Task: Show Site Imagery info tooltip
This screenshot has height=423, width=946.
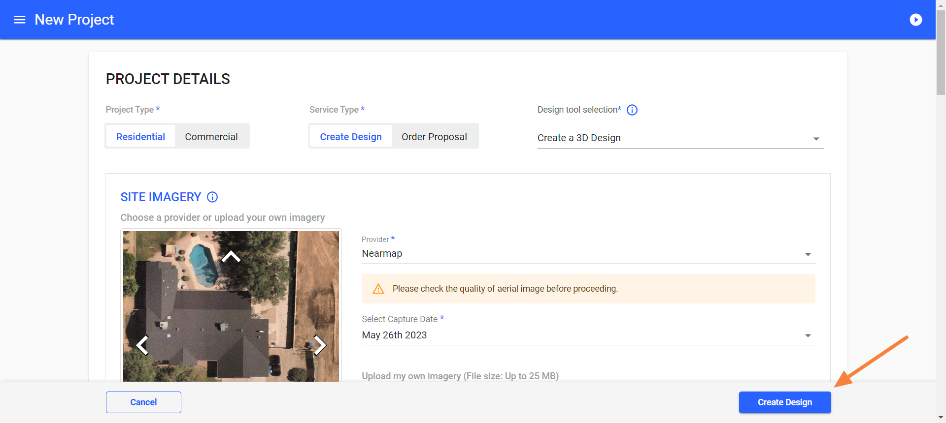Action: 212,197
